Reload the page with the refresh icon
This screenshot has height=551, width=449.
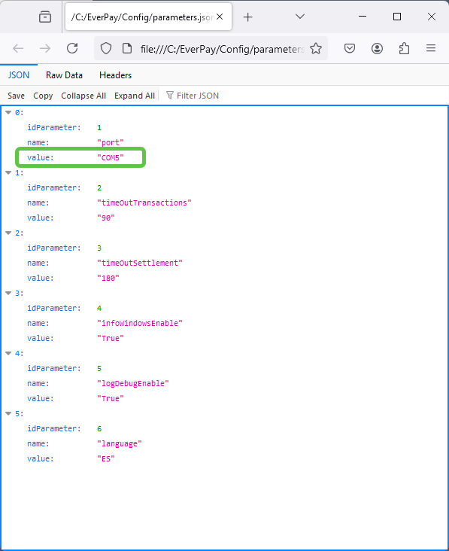tap(72, 48)
